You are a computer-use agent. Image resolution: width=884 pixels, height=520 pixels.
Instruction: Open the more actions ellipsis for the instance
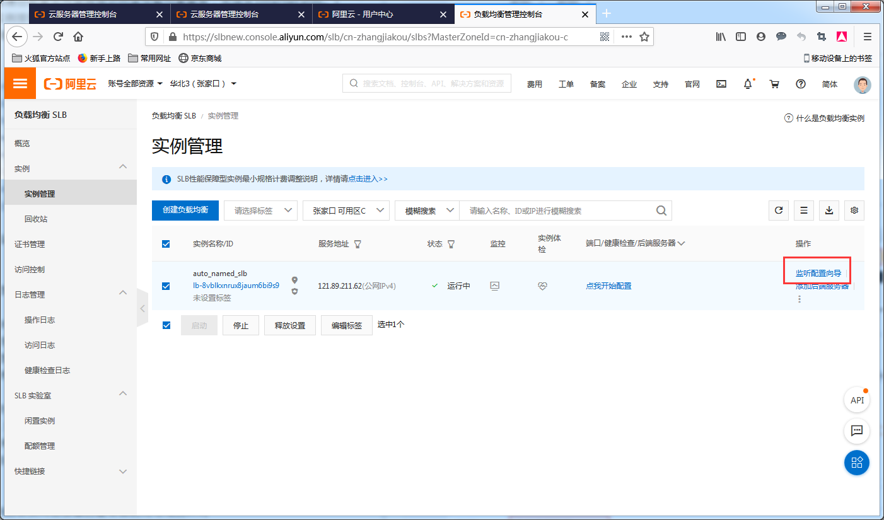(799, 298)
